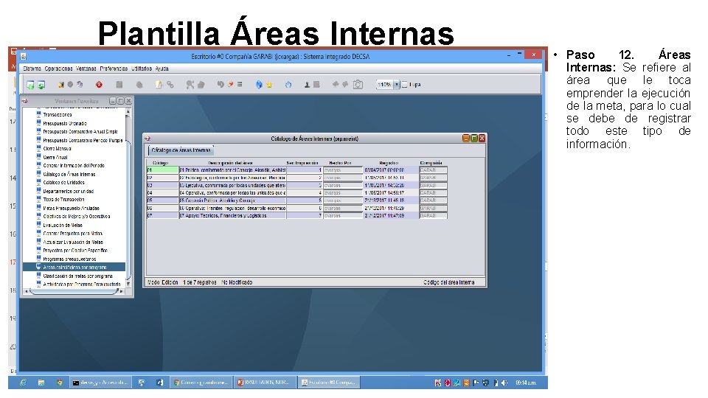Click the favorites panel vertical scrollbar down arrow
This screenshot has width=708, height=398.
(128, 284)
